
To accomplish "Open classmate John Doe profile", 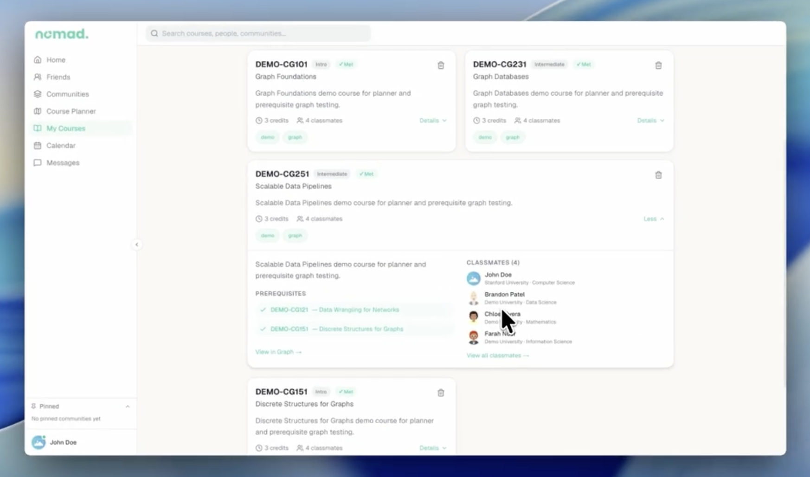I will [x=498, y=275].
